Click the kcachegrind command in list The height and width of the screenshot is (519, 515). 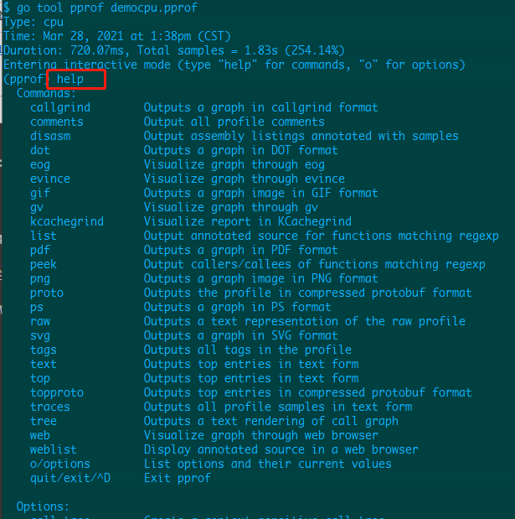tap(67, 221)
